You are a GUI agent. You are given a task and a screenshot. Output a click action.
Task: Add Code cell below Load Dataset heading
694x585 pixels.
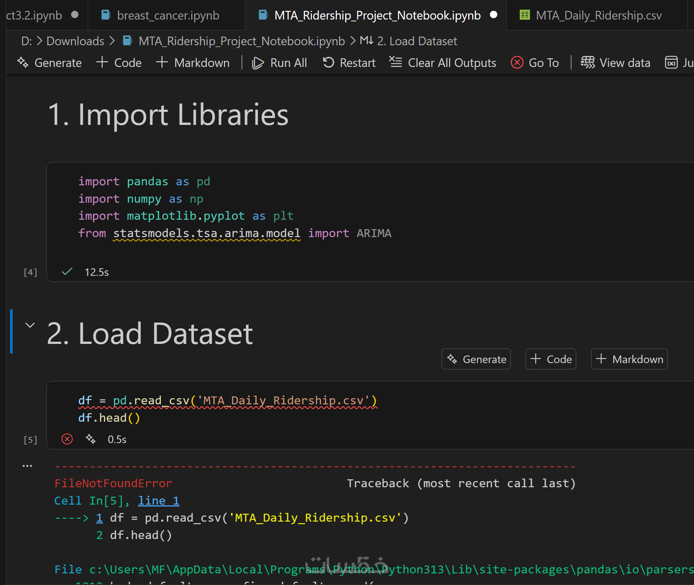pos(551,359)
